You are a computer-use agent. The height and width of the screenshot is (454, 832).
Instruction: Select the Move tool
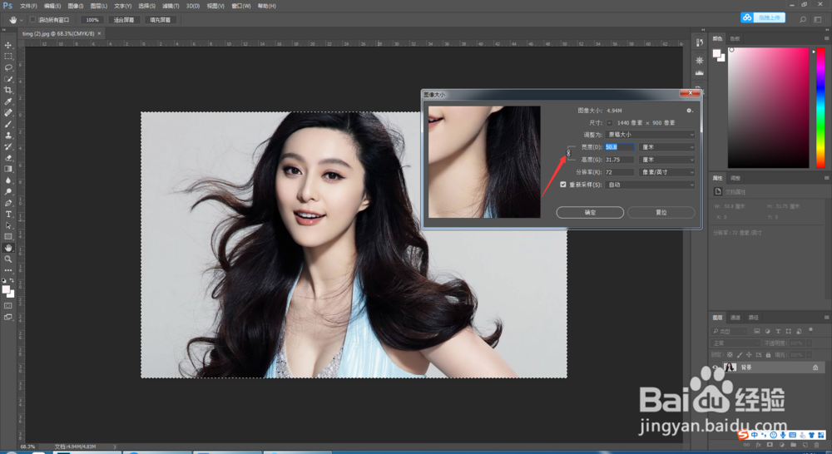[x=8, y=45]
